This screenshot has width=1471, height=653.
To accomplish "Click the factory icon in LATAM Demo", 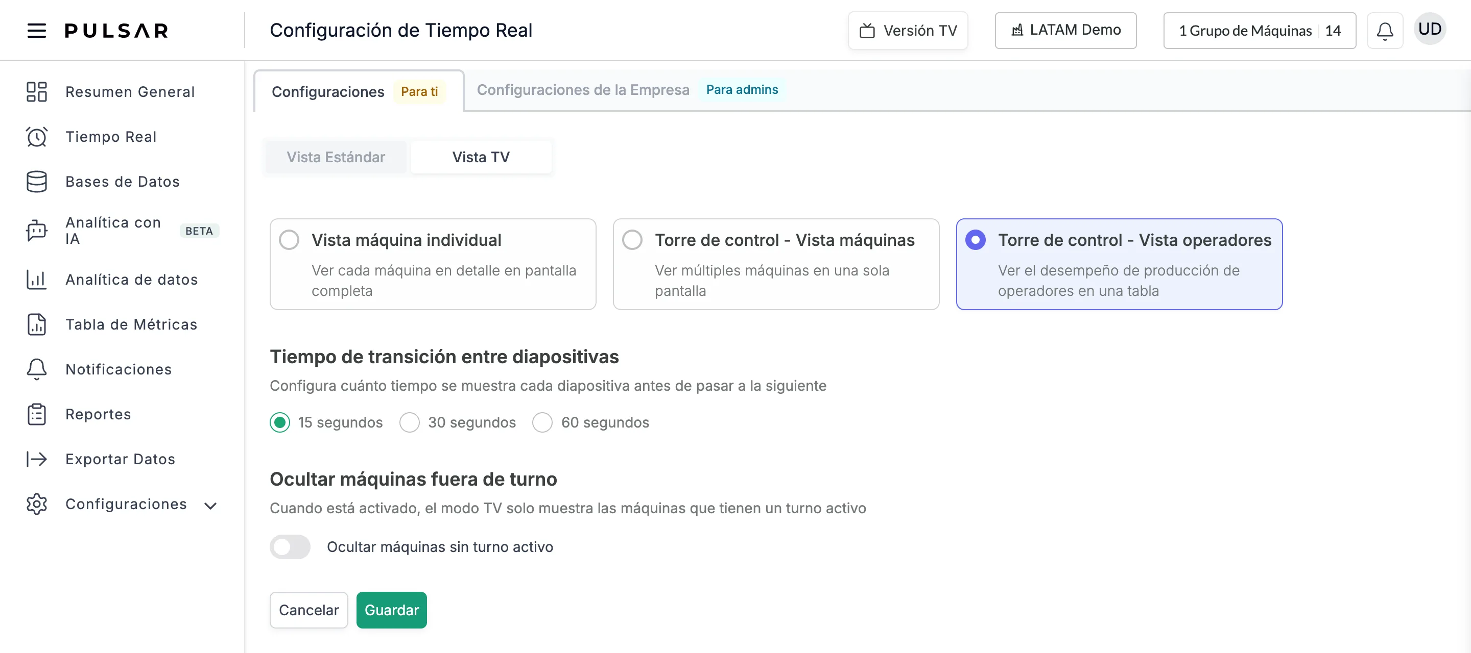I will [x=1017, y=30].
